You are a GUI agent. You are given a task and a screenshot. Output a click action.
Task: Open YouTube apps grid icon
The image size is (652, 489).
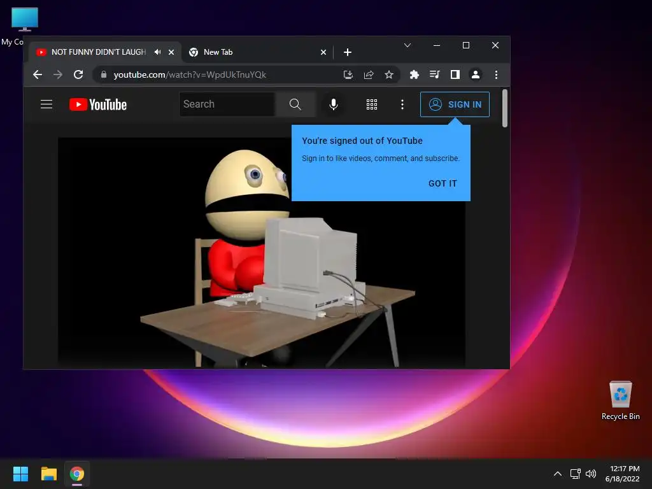pos(372,104)
